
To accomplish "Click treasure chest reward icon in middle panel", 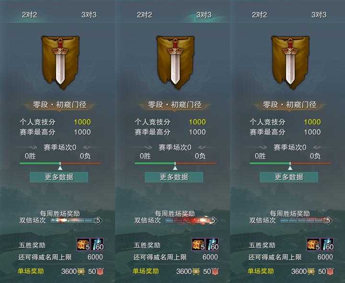I will point(198,245).
